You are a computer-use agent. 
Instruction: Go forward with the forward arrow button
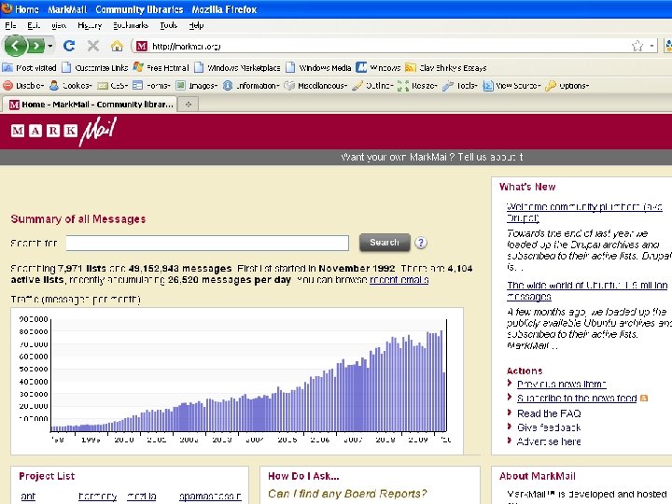(x=36, y=46)
